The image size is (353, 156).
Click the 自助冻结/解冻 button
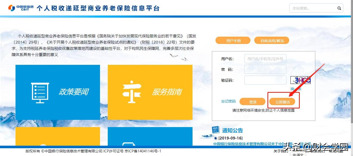tap(272, 41)
